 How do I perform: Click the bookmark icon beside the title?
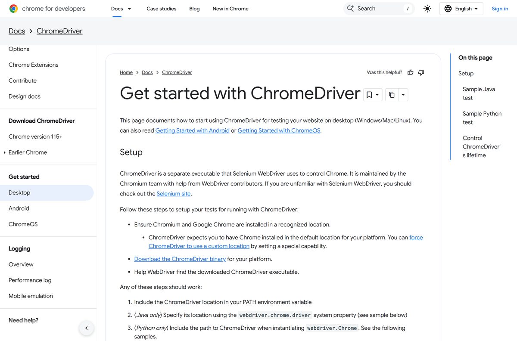(369, 95)
